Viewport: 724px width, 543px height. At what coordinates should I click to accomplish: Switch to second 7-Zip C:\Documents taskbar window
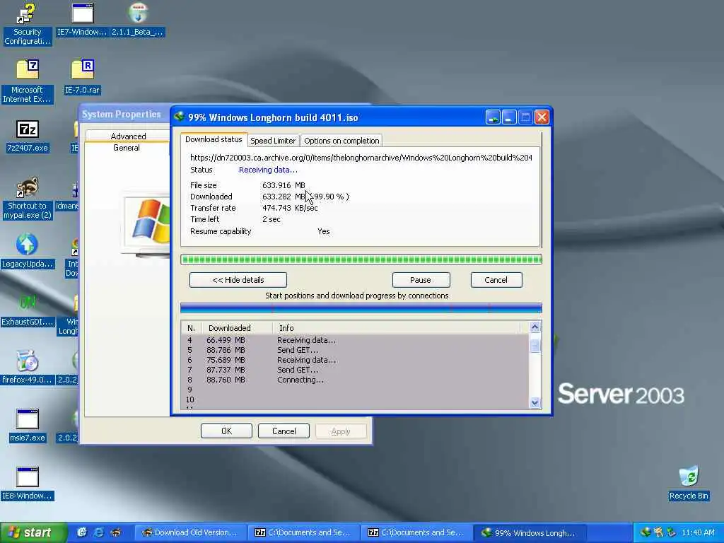tap(416, 532)
